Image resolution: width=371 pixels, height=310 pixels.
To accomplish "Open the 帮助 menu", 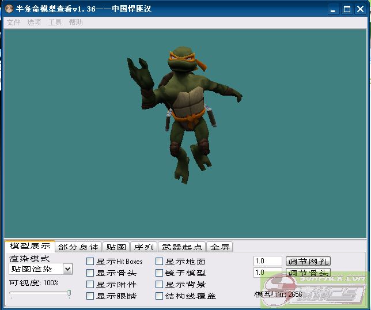I will (x=75, y=22).
